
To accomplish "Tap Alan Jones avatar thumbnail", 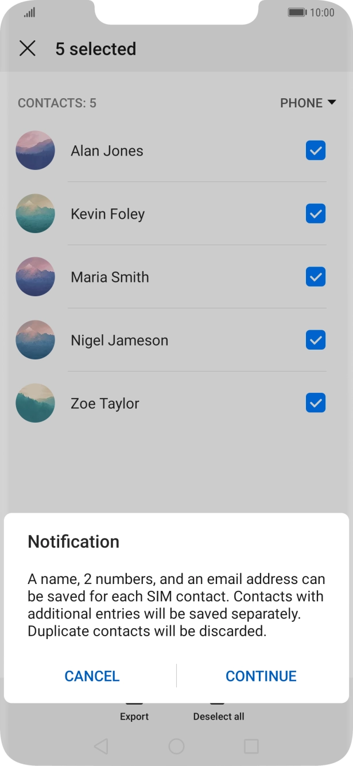I will coord(35,150).
